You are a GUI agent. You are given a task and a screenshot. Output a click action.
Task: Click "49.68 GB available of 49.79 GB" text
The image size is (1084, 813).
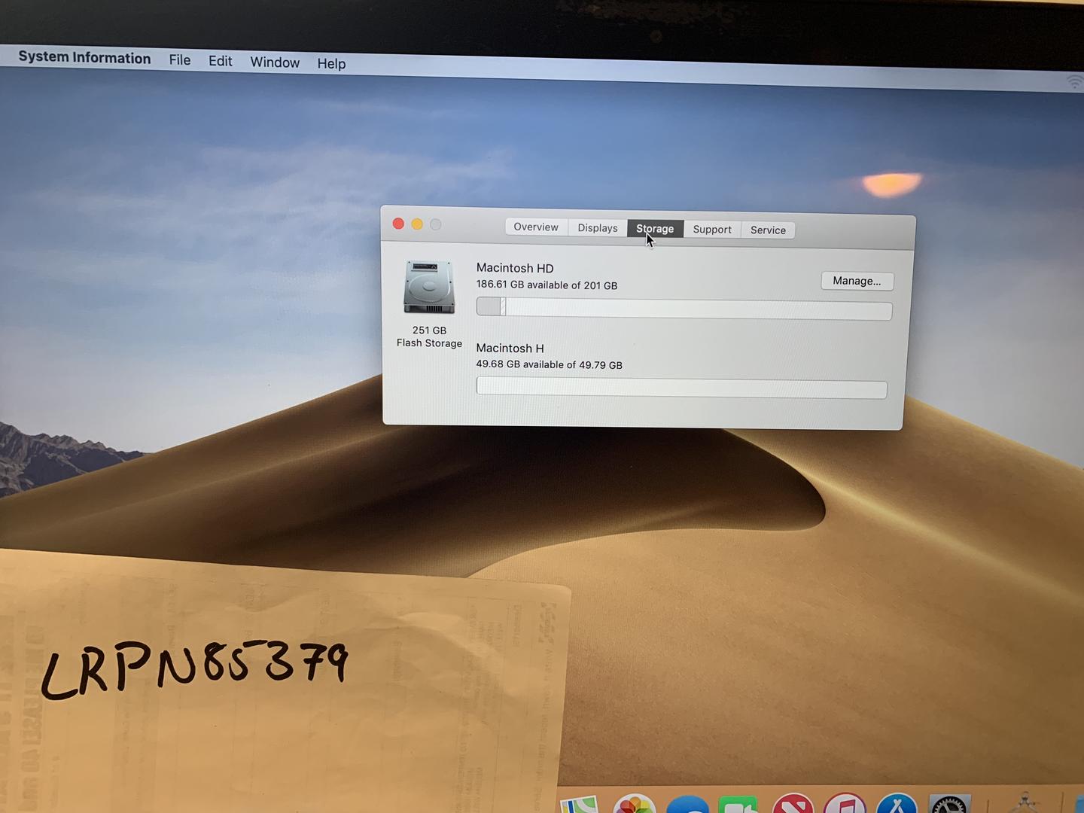(549, 364)
